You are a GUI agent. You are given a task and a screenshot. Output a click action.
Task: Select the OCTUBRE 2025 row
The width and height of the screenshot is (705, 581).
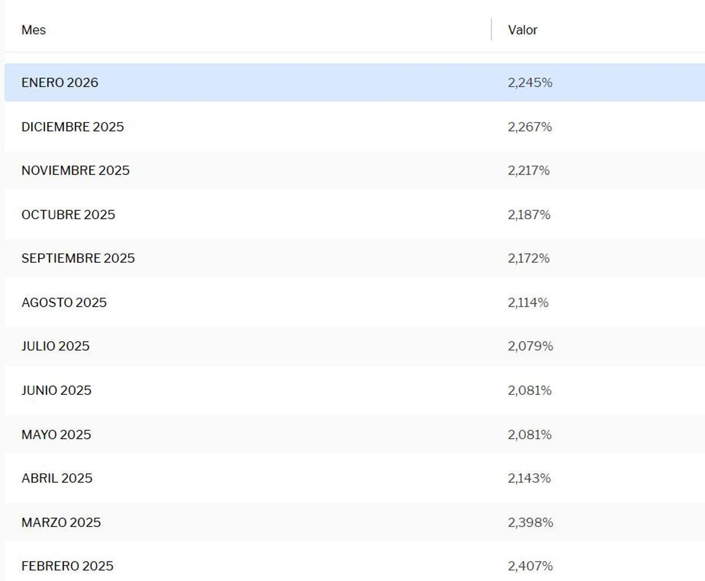(68, 215)
